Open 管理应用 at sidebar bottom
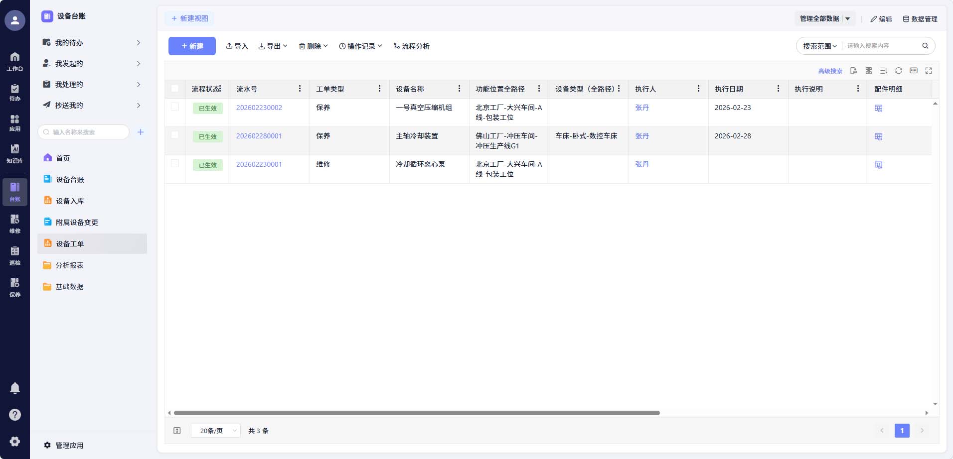Viewport: 953px width, 459px height. (63, 446)
